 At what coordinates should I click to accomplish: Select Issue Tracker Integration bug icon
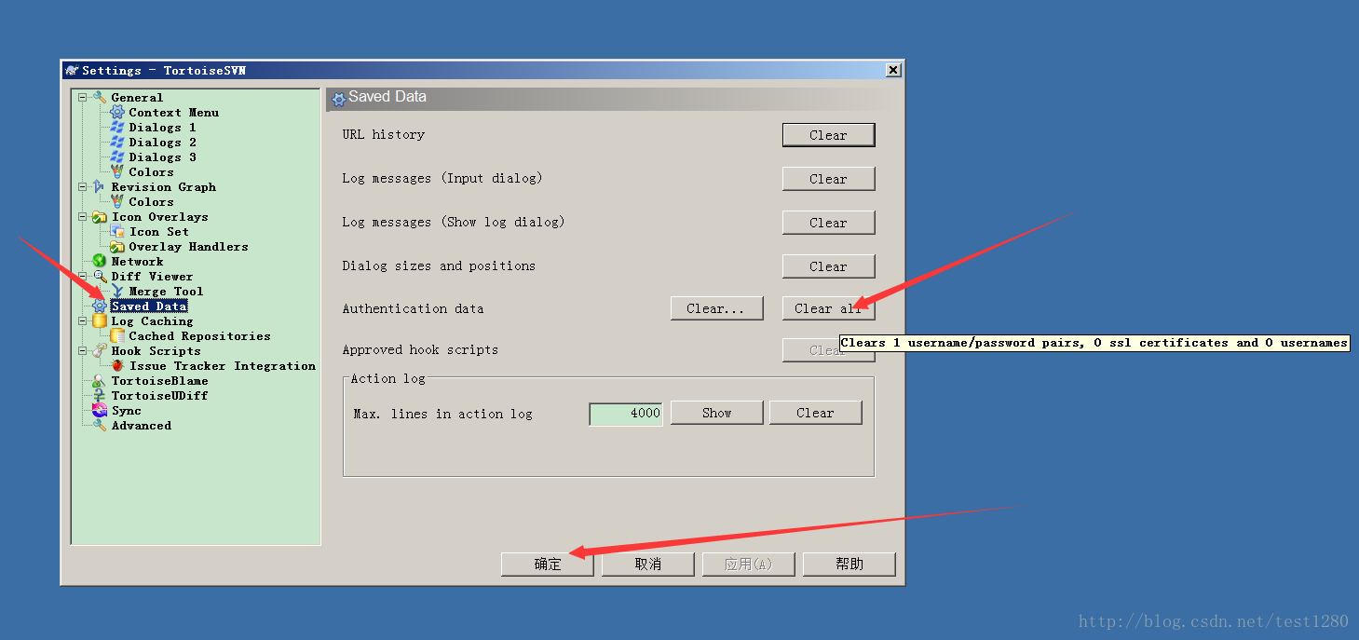click(x=117, y=365)
